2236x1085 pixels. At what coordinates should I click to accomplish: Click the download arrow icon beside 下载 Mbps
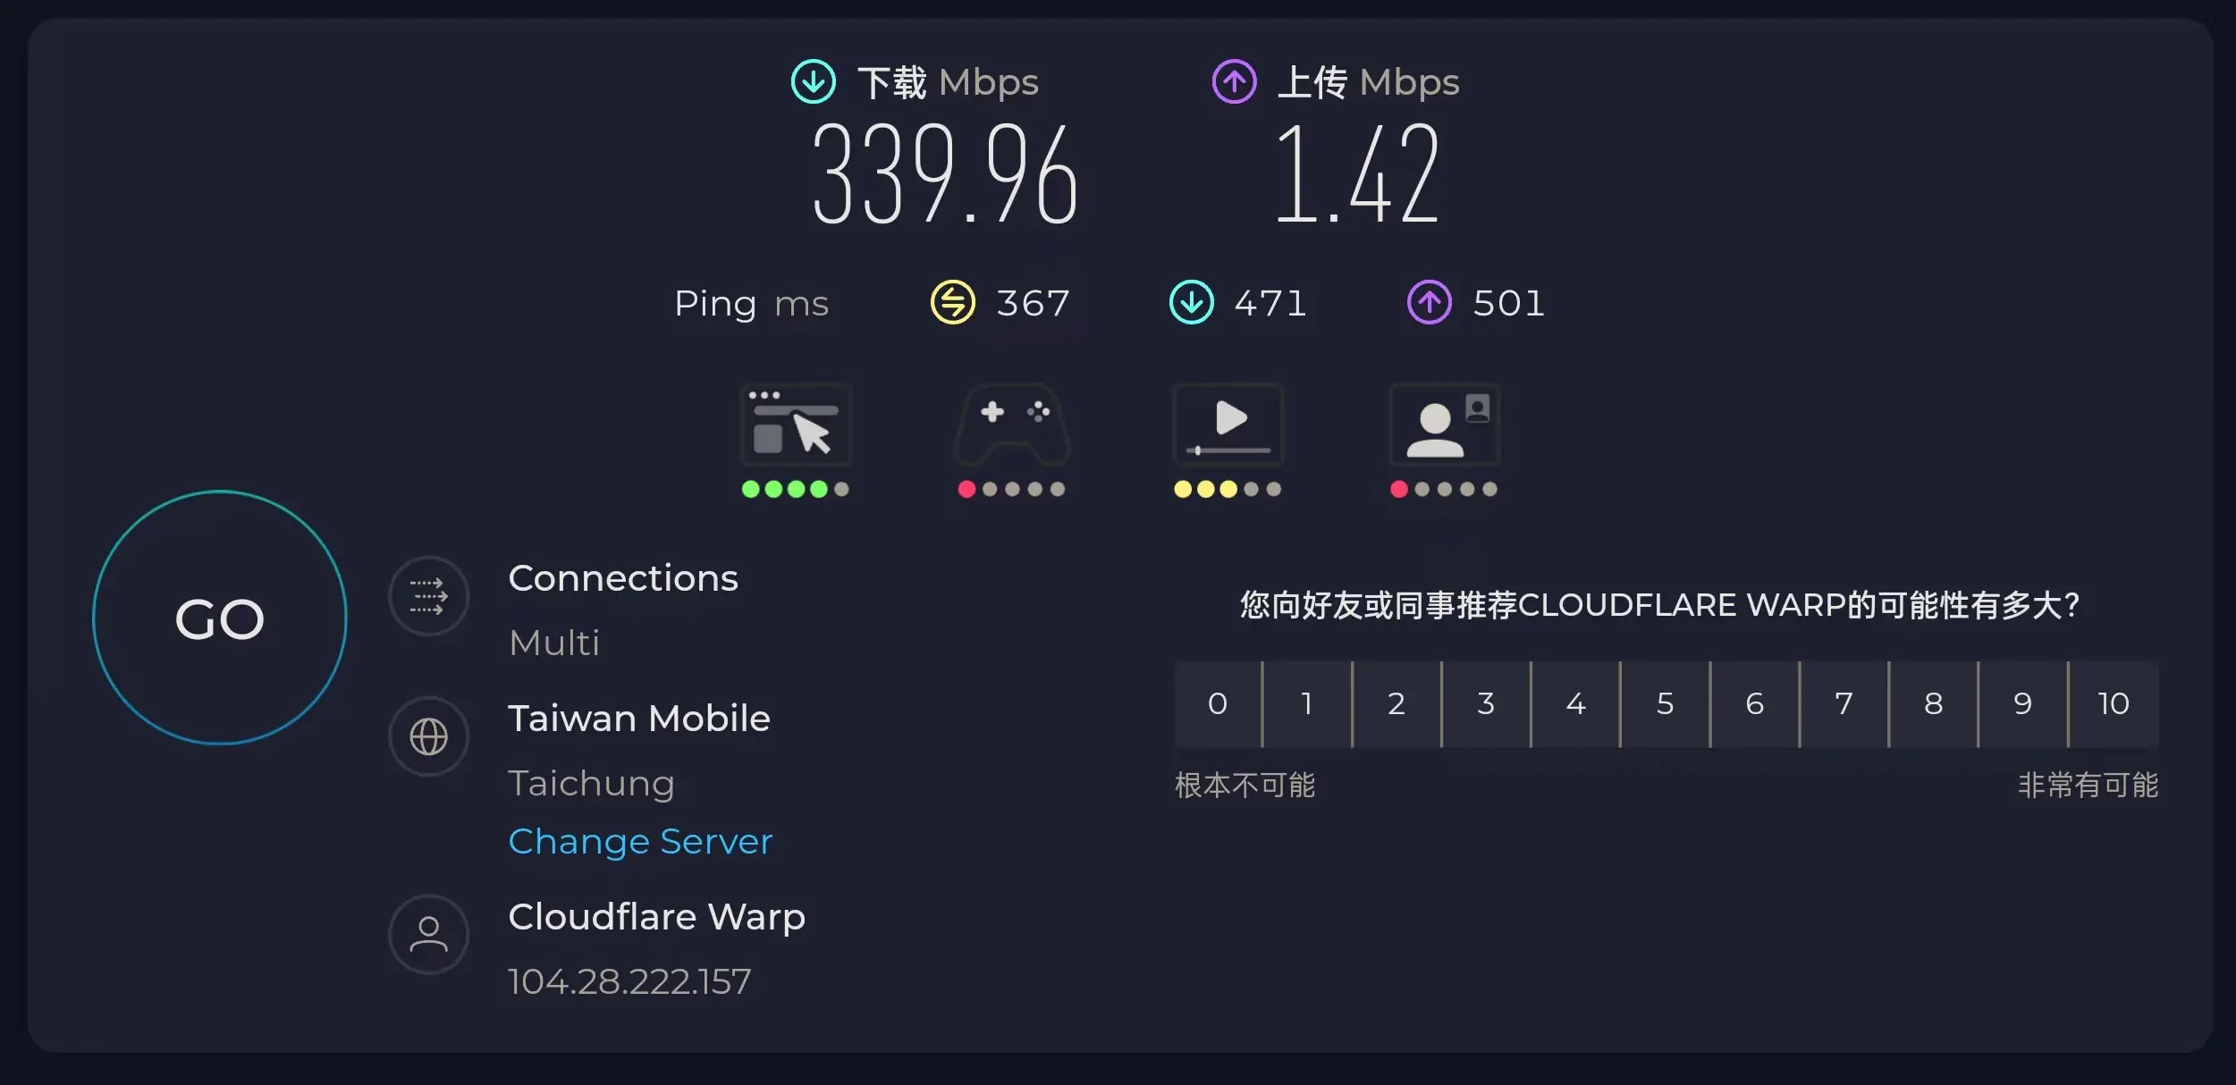click(813, 82)
